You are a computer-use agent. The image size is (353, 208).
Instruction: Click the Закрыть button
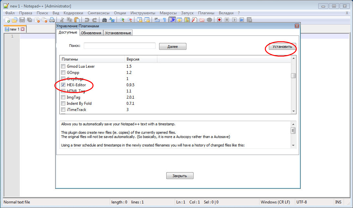180,175
